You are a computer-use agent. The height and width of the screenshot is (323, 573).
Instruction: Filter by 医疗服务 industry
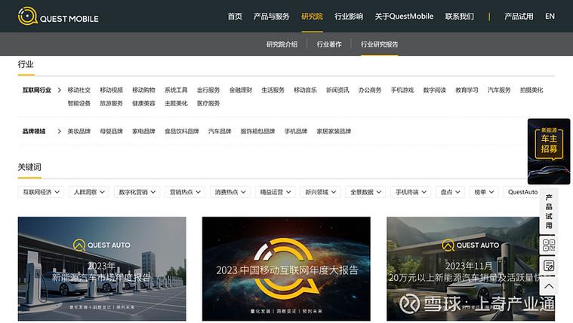coord(208,104)
